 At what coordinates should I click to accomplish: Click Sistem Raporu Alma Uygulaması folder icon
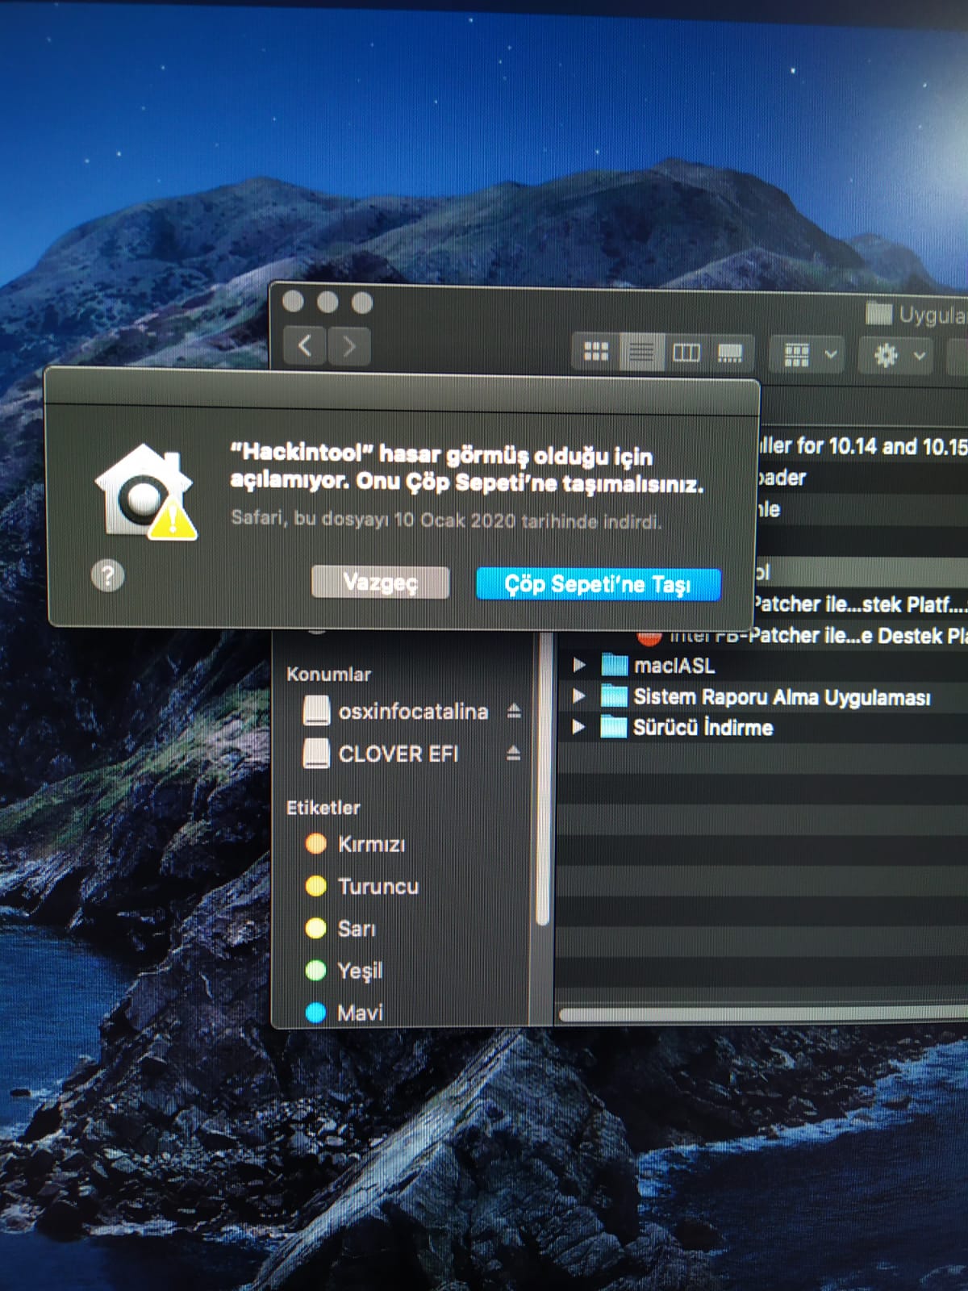[x=615, y=696]
